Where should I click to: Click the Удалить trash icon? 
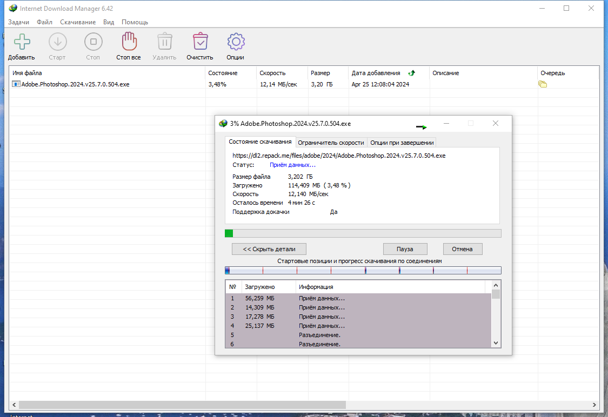click(164, 42)
